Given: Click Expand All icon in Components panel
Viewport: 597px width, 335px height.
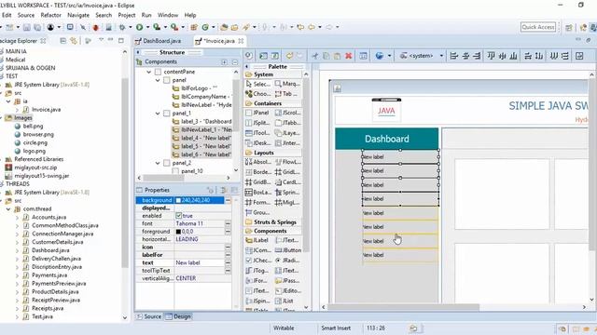Looking at the screenshot, I should 224,62.
